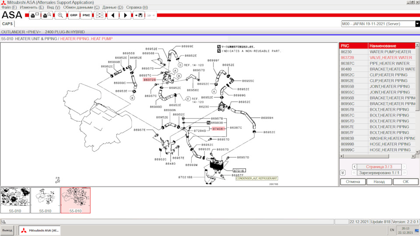Click the print screen toolbar icon
Screen dimensions: 420x236
tap(35, 15)
